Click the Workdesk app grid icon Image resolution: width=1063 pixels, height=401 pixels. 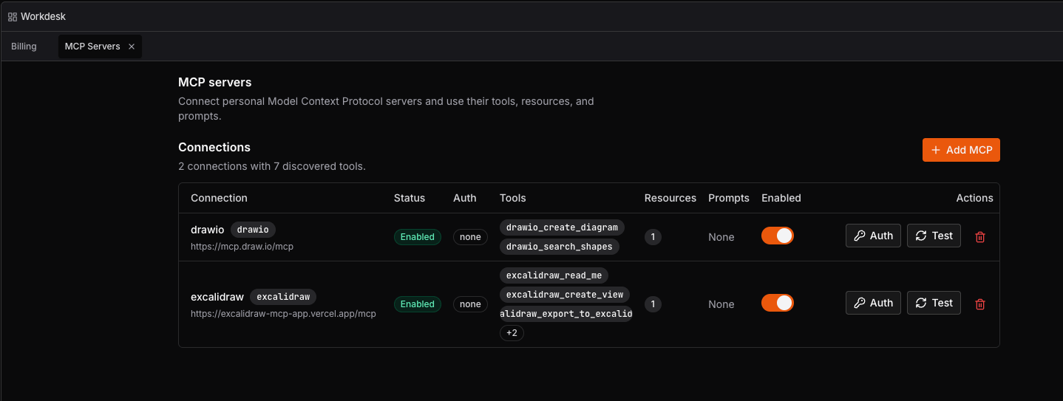[13, 16]
